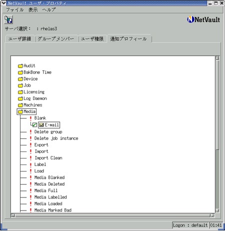Click the vertical scrollbar thumb
Screen dimensions: 225x231
coord(217,105)
